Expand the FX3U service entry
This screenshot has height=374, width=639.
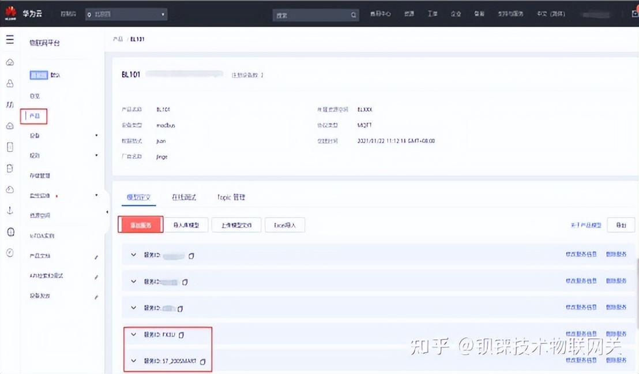point(133,334)
